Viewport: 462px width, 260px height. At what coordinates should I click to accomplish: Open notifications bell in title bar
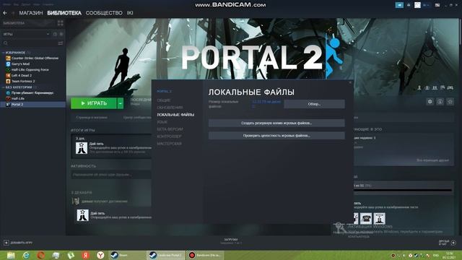[409, 5]
